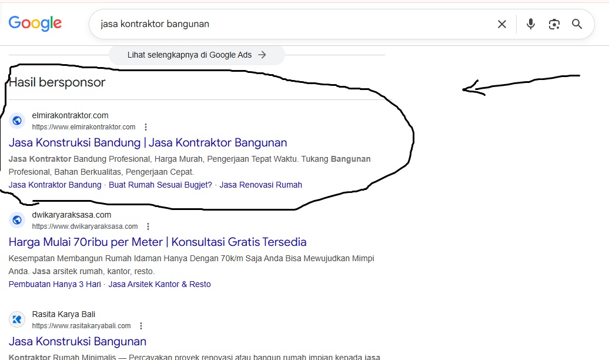
Task: Click the 'Rasita Karya Bali' site name
Action: pos(63,315)
